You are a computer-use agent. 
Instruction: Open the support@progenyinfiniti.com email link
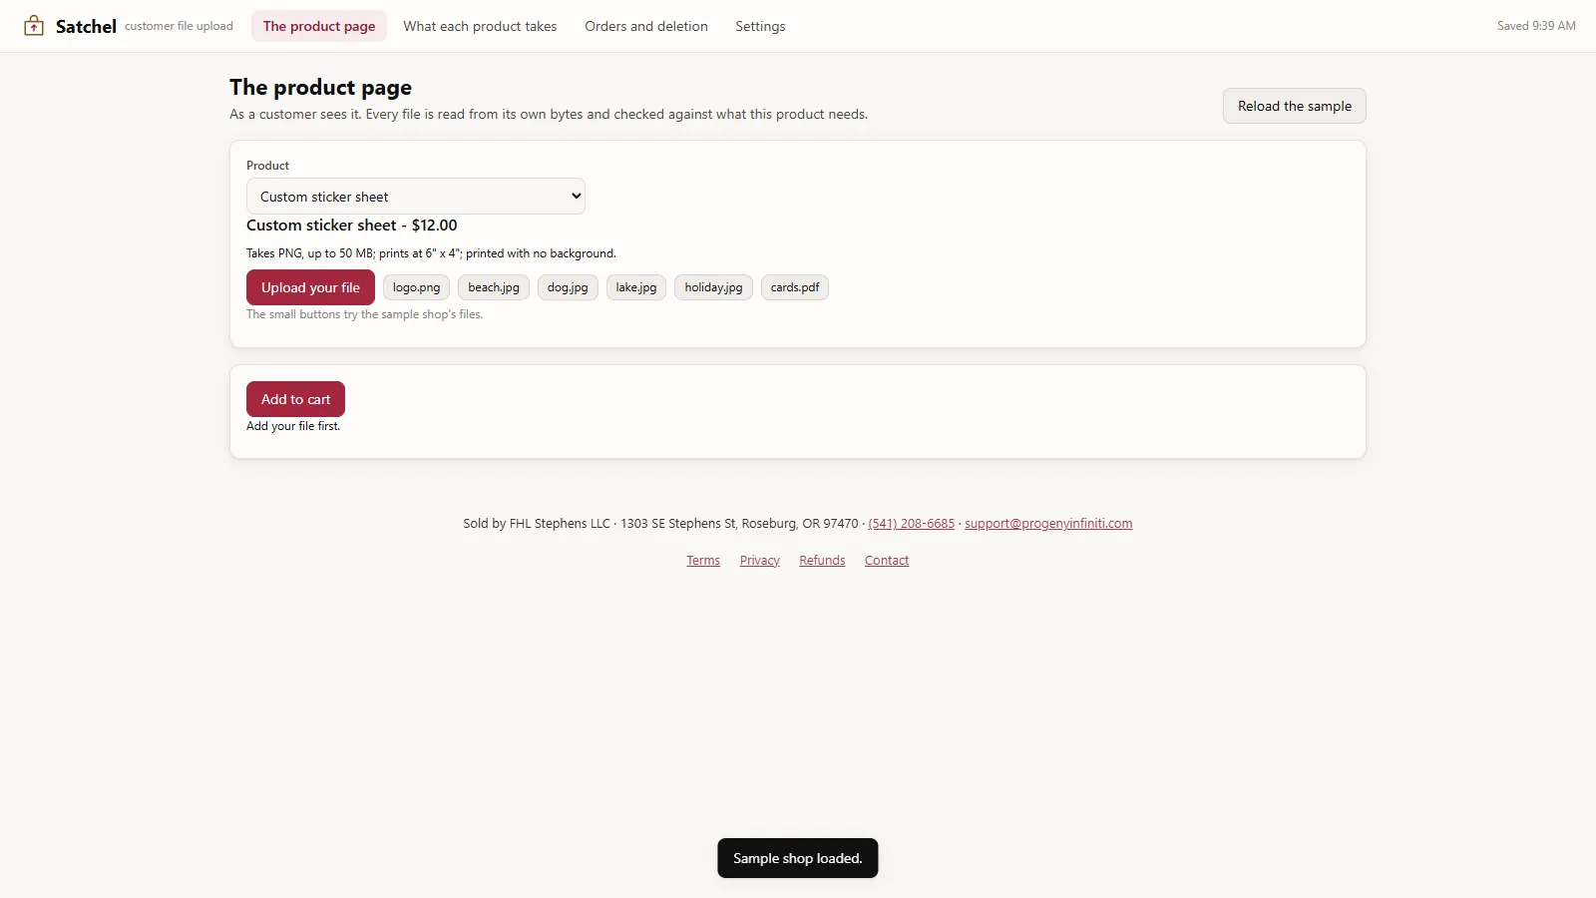(1048, 524)
